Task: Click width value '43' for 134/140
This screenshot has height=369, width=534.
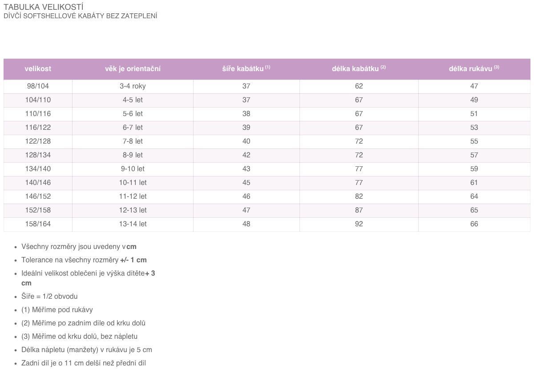Action: [246, 169]
